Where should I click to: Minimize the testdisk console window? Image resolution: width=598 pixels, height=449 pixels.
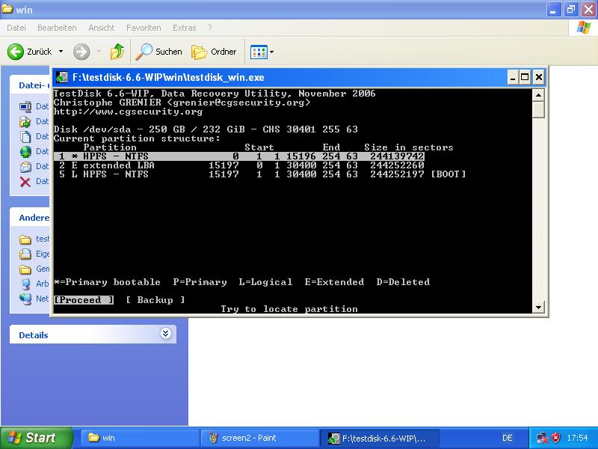[513, 78]
